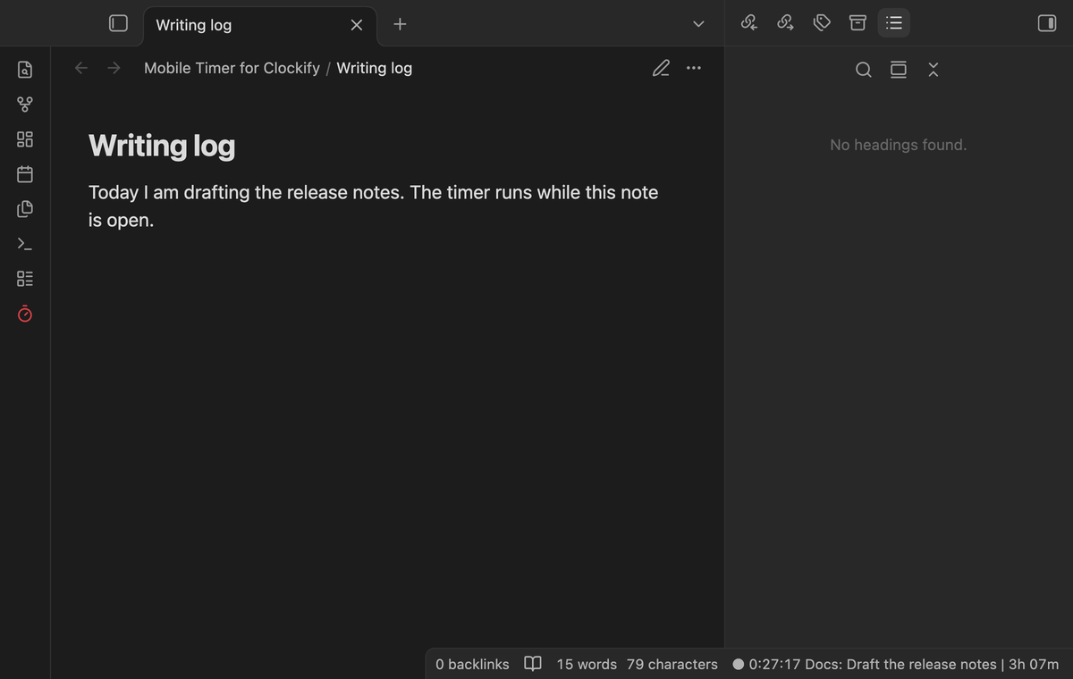Toggle the right sidebar
The image size is (1073, 679).
tap(1047, 24)
